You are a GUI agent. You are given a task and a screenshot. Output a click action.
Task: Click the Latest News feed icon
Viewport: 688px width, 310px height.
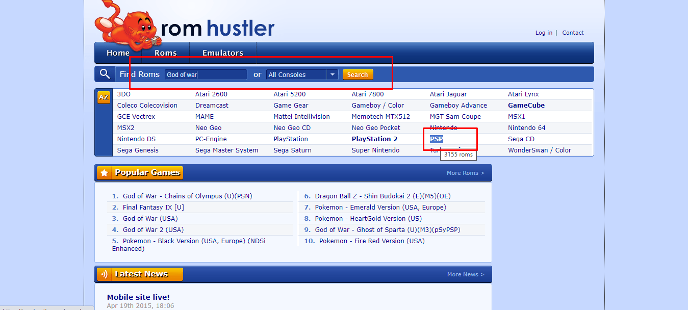pyautogui.click(x=104, y=274)
